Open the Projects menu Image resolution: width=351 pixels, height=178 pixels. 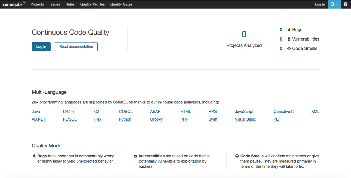tap(37, 4)
